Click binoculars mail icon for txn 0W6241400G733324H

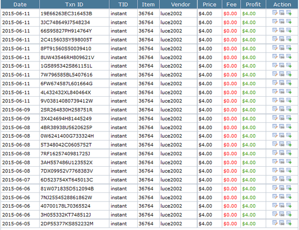click(282, 135)
